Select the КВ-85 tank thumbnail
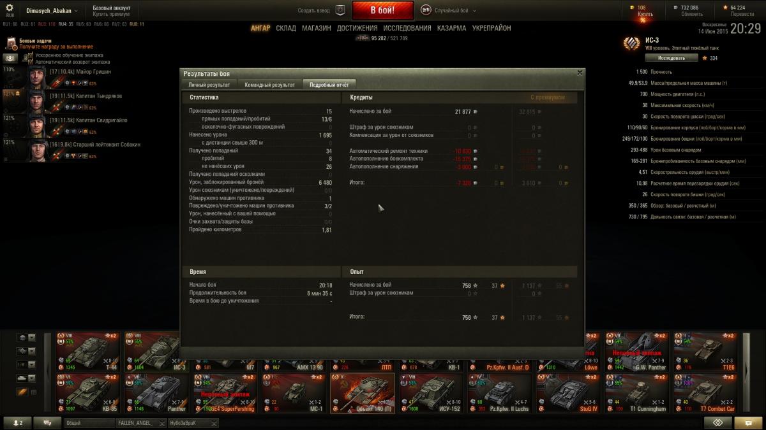 click(87, 393)
